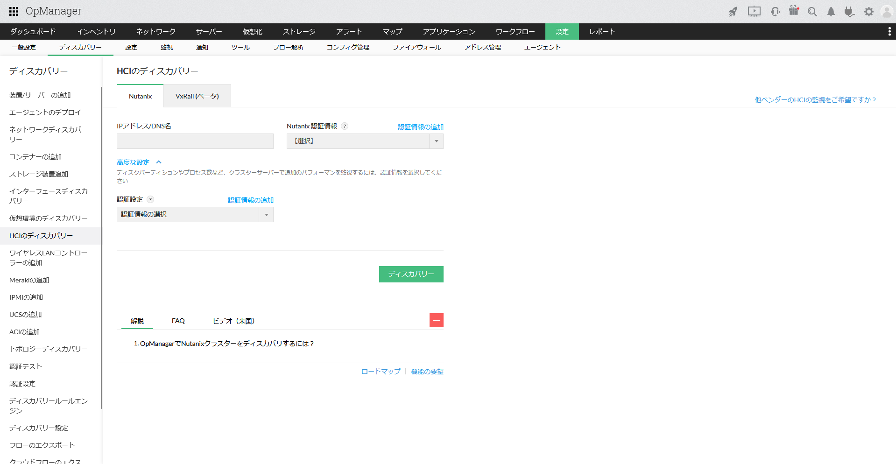896x464 pixels.
Task: Open the ロードマップ link
Action: pos(381,372)
